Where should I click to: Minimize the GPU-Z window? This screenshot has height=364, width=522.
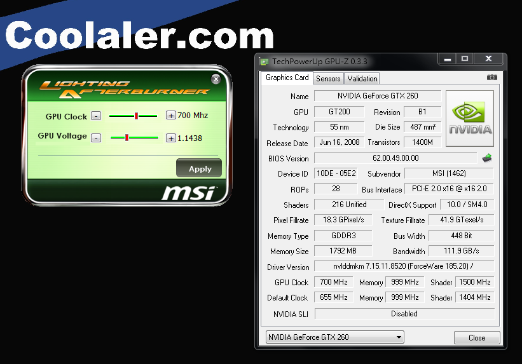coord(448,59)
